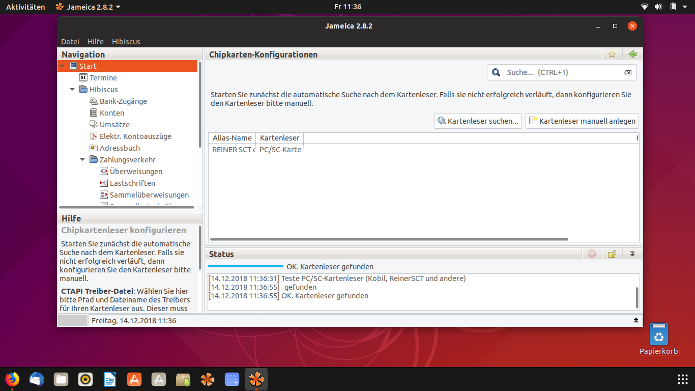Open Firefox from the dock
This screenshot has height=391, width=695.
point(12,379)
